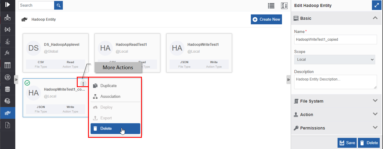Screen dimensions: 383x149
Task: Click Read action type on DS_HadoopApplevel
Action: pos(70,62)
